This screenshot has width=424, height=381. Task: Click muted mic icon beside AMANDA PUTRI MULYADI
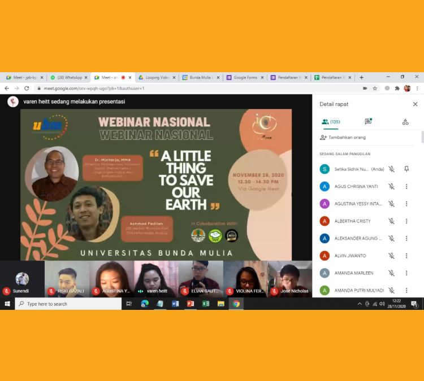[x=391, y=290]
